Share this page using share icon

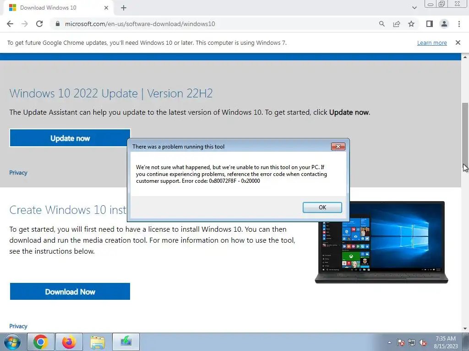tap(397, 24)
